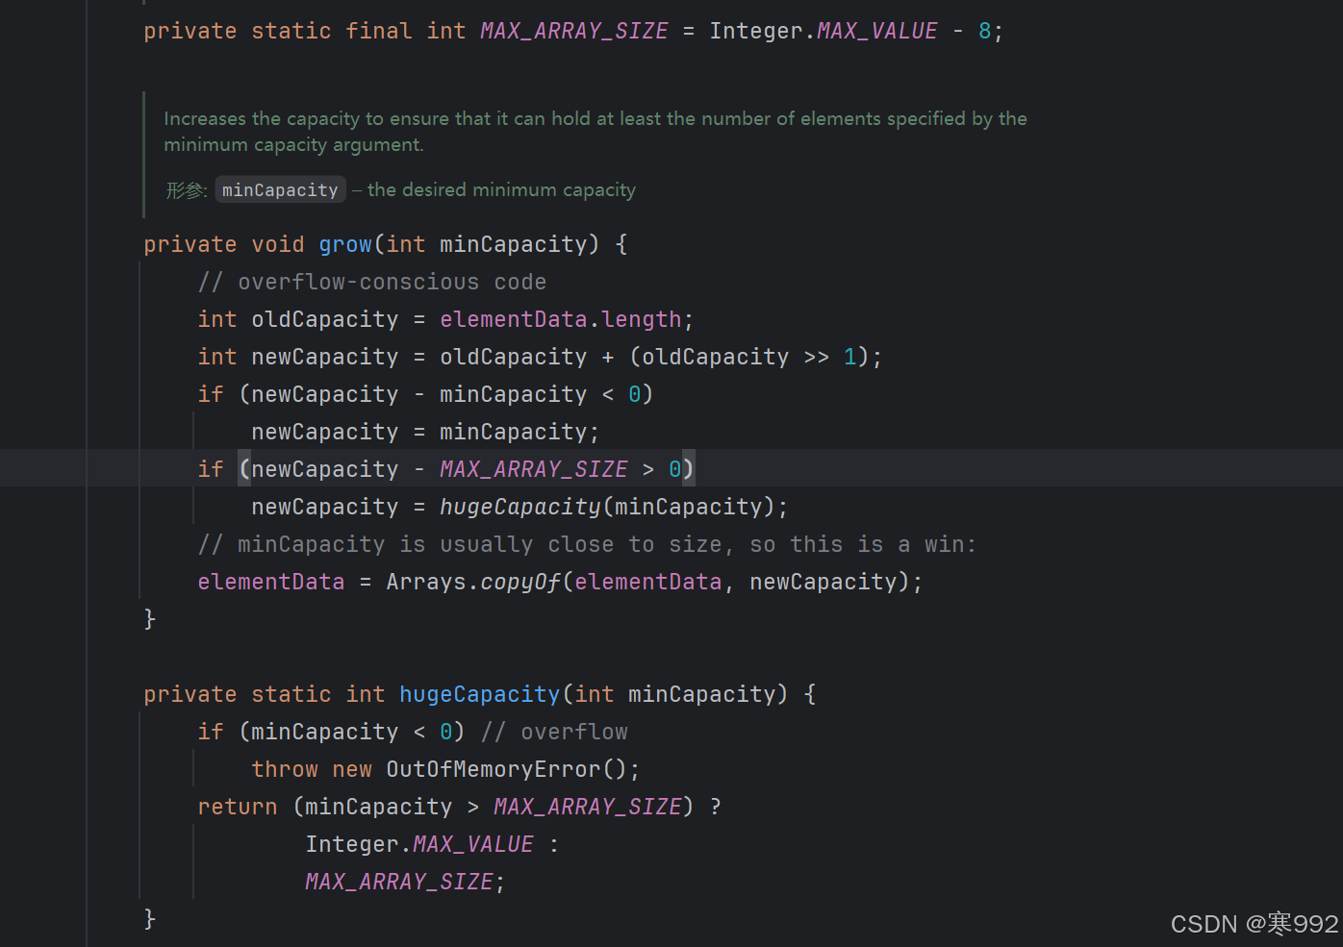The width and height of the screenshot is (1343, 947).
Task: Select the hugeCapacity method declaration
Action: pyautogui.click(x=479, y=693)
